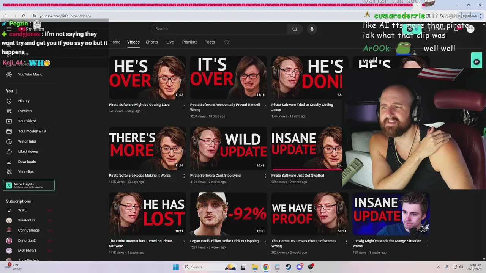Screen dimensions: 486x273
Task: Open the channel Playlists tab
Action: [x=190, y=42]
